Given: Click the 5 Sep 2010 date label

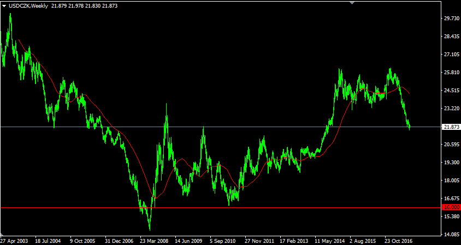Looking at the screenshot, I should (223, 241).
